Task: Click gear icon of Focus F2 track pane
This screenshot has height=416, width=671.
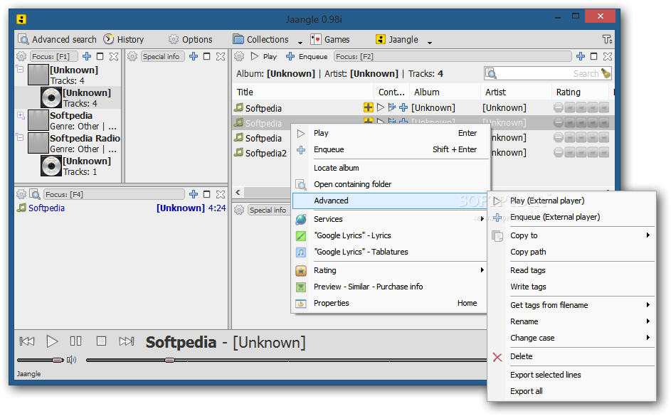Action: point(239,56)
